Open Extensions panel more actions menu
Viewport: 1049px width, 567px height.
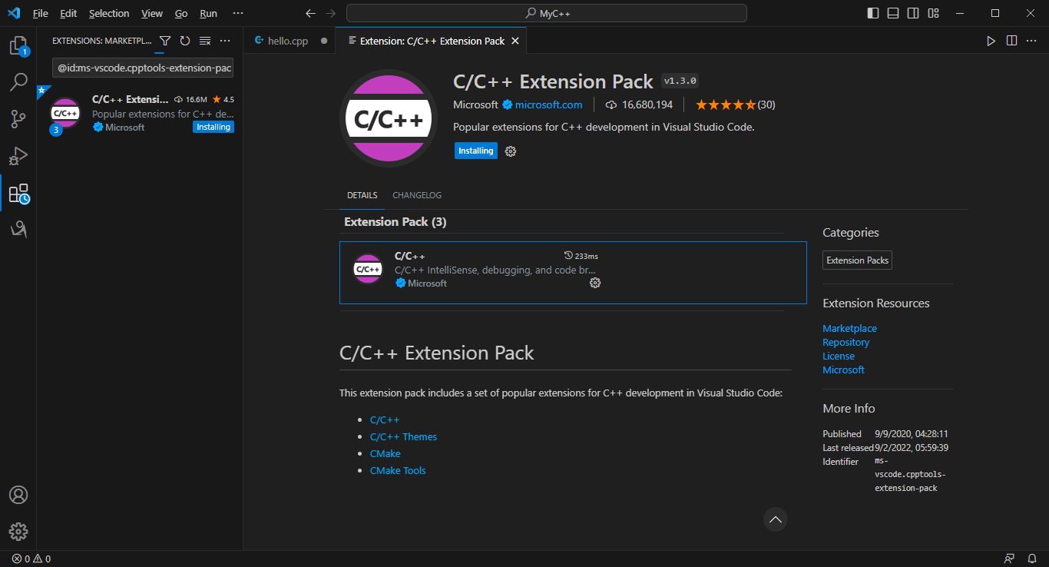[x=225, y=41]
